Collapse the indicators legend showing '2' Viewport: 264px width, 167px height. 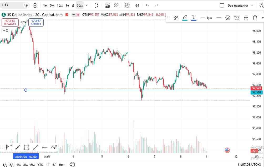(5, 30)
